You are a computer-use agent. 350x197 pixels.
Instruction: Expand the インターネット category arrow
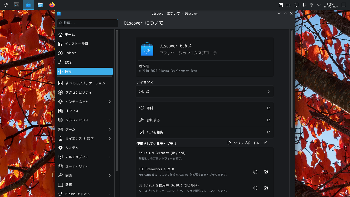click(x=110, y=102)
